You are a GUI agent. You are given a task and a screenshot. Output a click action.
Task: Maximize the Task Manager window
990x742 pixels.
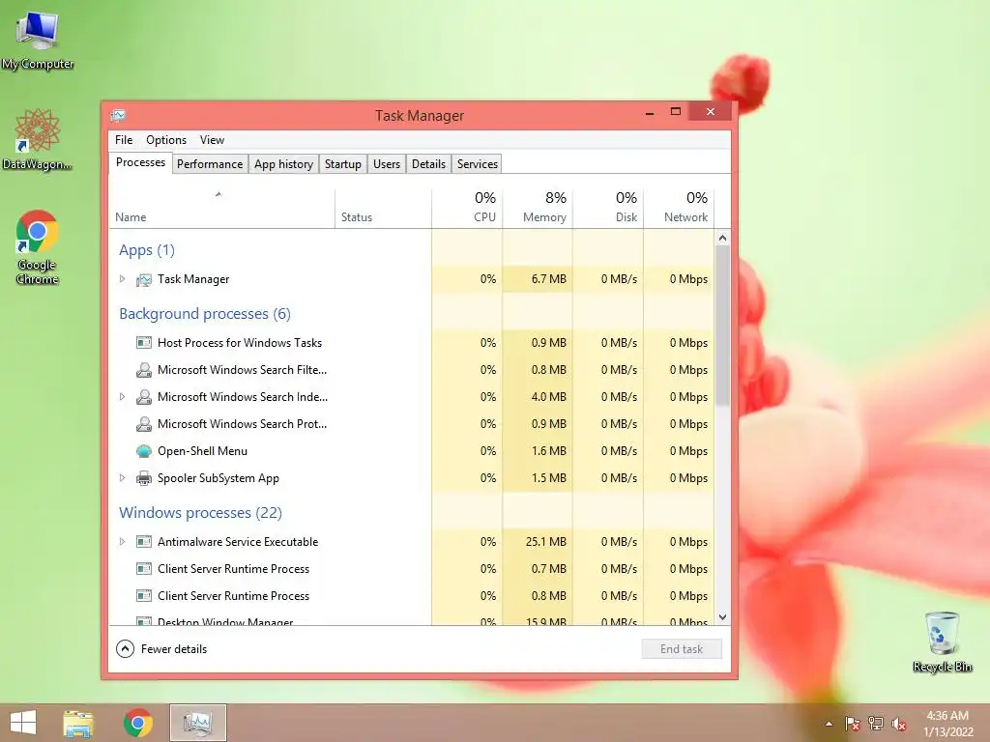pyautogui.click(x=676, y=112)
